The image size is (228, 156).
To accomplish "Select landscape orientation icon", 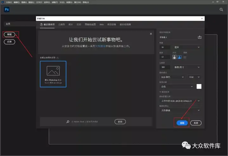I will pyautogui.click(x=180, y=57).
